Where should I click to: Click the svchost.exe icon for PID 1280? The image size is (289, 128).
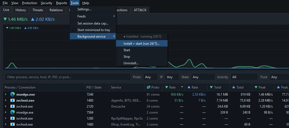click(13, 118)
